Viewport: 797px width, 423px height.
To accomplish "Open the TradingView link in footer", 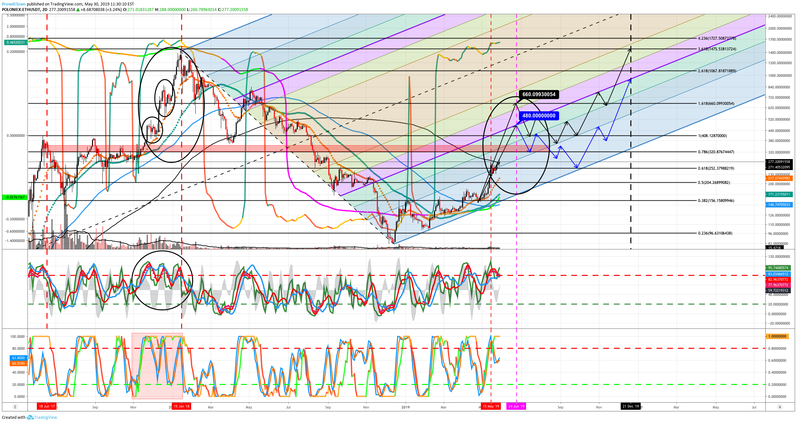I will pos(46,418).
